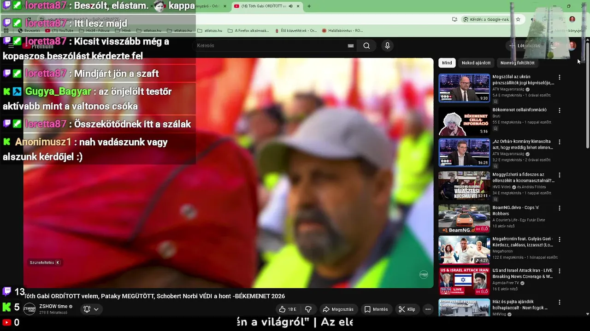Open the atlatszo.hu bookmark folder left of Firefox folder
Viewport: 590px width, 331px height.
pyautogui.click(x=209, y=30)
